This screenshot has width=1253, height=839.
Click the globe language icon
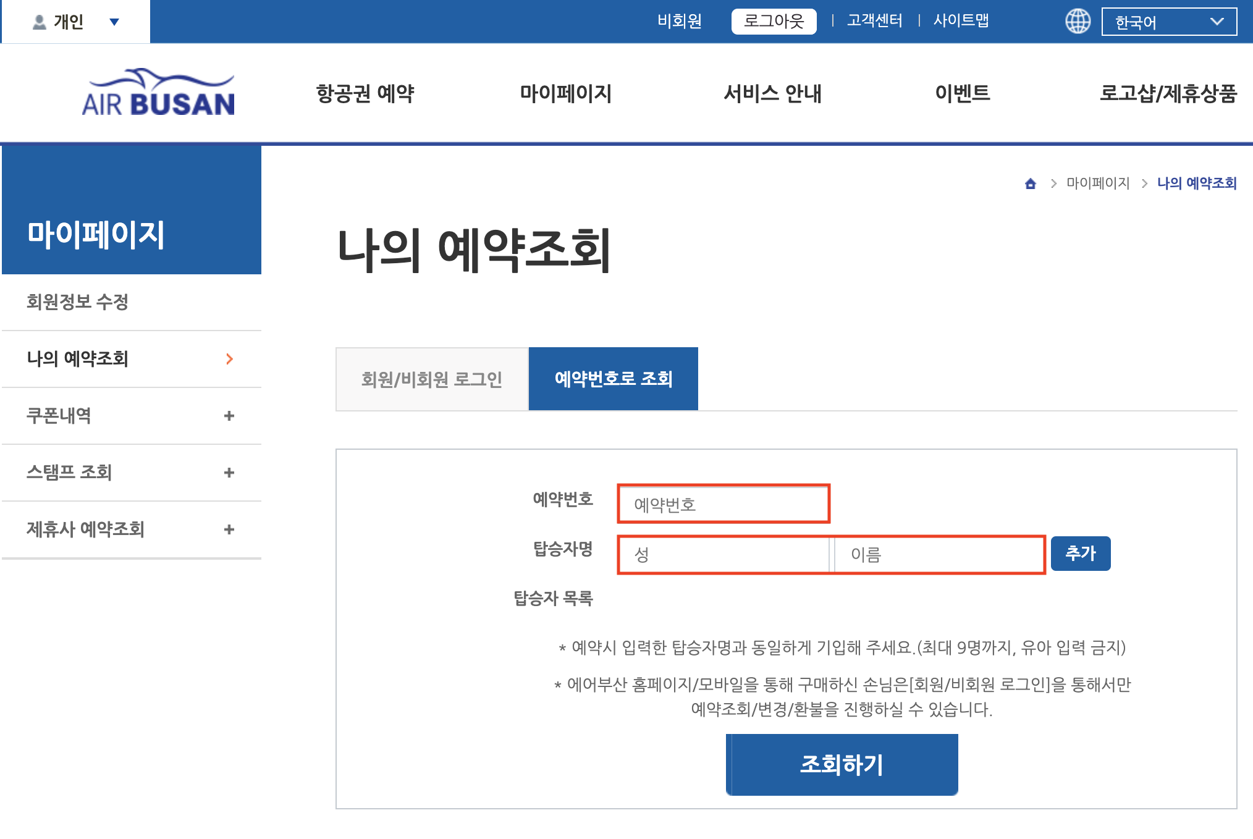[x=1078, y=22]
